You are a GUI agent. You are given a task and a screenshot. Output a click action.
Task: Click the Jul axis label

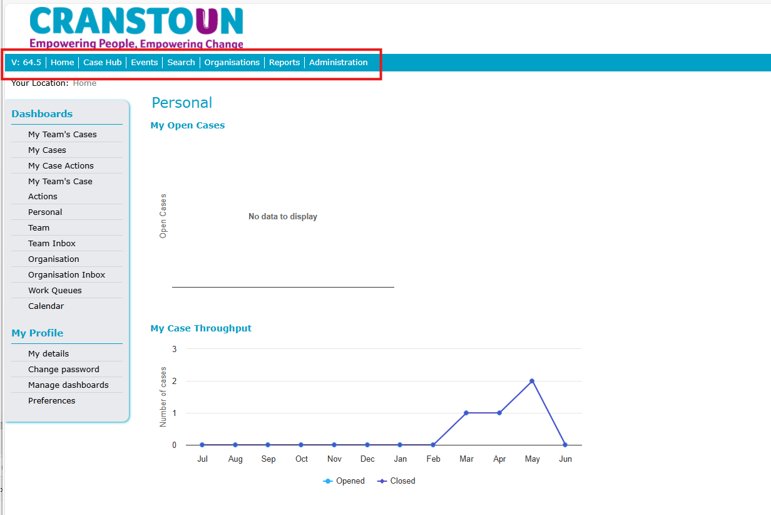[x=202, y=459]
